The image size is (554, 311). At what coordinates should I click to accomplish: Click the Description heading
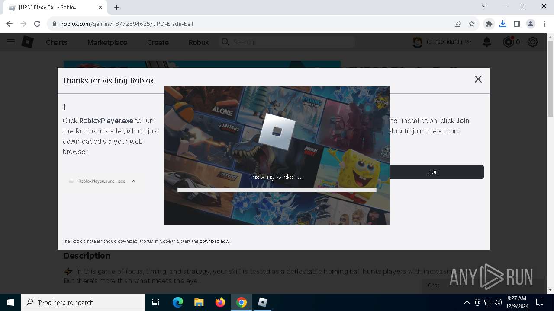click(x=87, y=256)
